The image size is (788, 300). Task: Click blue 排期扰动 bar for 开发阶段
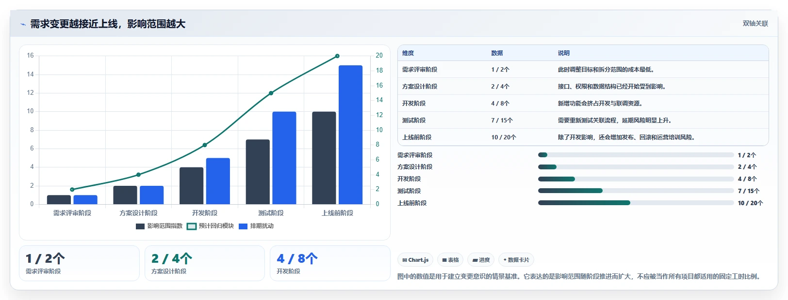(x=218, y=181)
